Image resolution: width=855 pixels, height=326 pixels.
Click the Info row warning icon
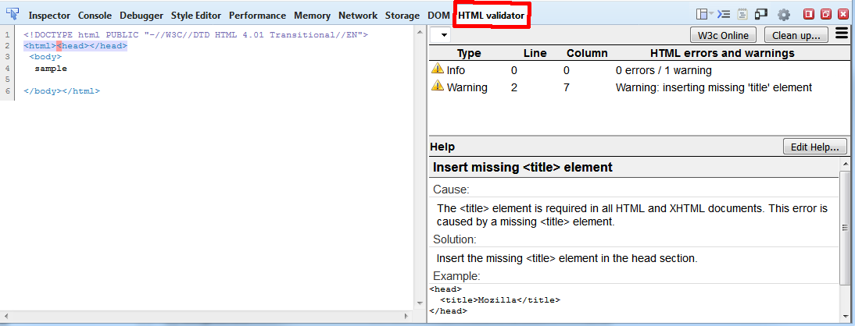(x=438, y=69)
